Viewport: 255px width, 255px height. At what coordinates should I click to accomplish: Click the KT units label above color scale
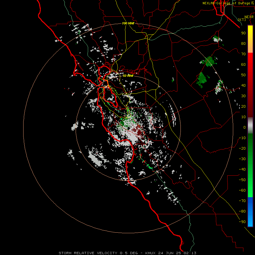242,20
